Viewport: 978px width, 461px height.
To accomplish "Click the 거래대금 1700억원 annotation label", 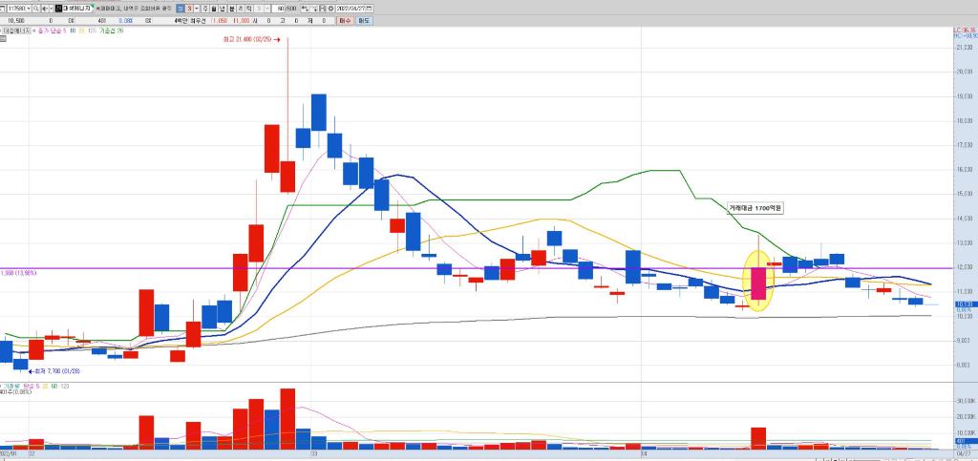I will tap(755, 209).
